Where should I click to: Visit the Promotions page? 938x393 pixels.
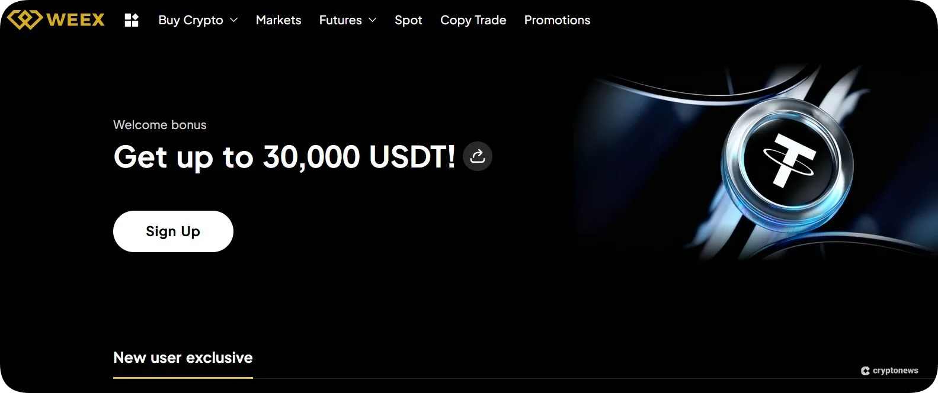(x=557, y=20)
